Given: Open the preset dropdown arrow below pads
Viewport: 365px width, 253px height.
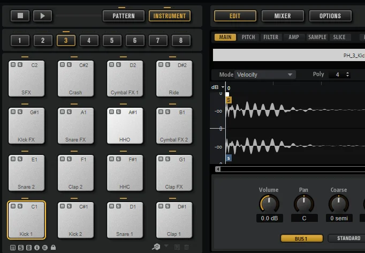Looking at the screenshot, I should (x=166, y=246).
